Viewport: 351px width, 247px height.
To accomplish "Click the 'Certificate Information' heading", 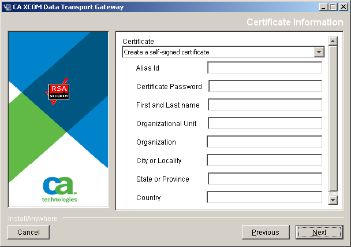I will pyautogui.click(x=295, y=22).
